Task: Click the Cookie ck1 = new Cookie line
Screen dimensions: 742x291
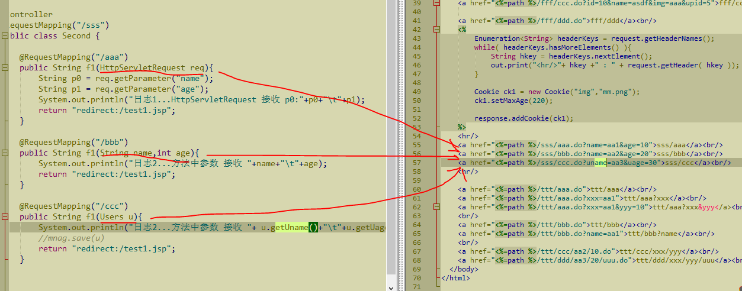Action: (x=557, y=92)
